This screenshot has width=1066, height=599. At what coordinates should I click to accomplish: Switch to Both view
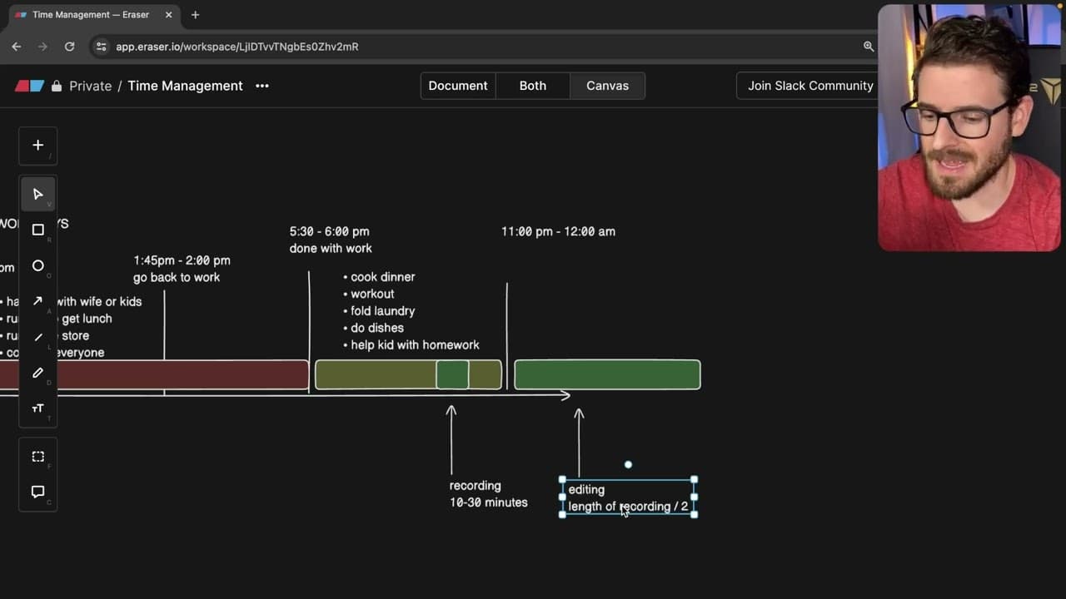click(x=533, y=86)
